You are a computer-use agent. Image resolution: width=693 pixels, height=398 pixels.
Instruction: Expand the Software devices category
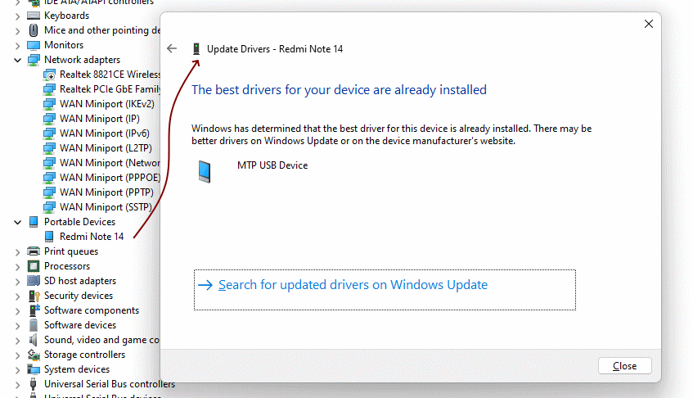[x=17, y=325]
